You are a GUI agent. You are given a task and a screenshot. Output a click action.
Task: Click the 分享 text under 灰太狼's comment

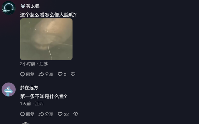(x=49, y=75)
